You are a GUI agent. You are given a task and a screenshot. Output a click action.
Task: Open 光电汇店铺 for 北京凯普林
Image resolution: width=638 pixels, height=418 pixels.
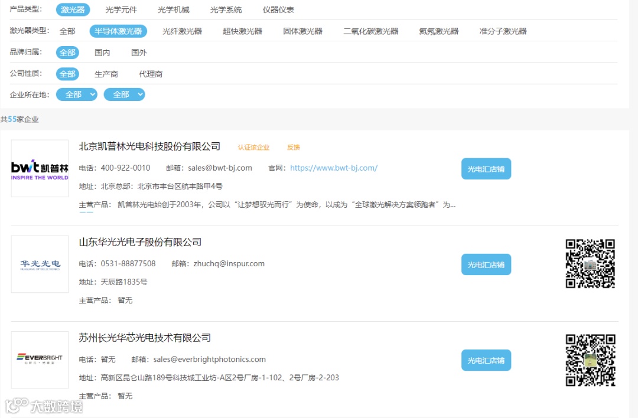pyautogui.click(x=486, y=169)
